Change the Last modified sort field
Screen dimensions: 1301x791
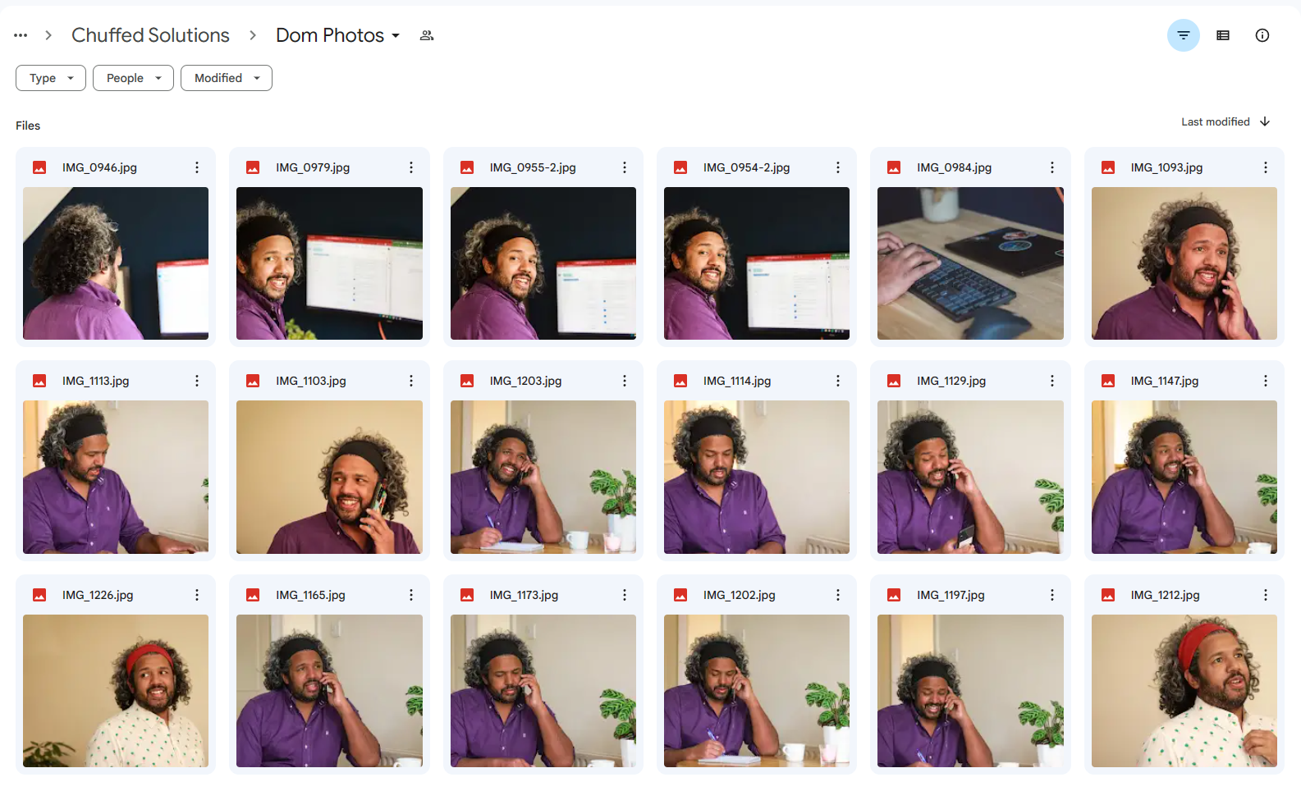1216,121
